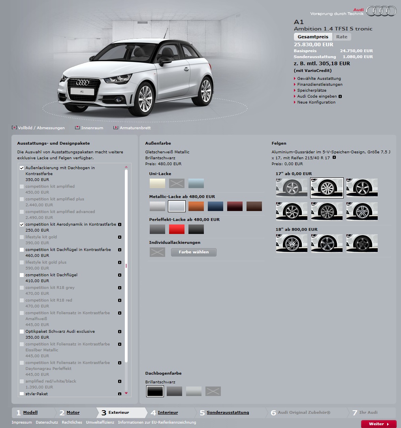Viewport: 401px width, 428px height.
Task: Choose dark blue Metallic-Lack swatch
Action: [215, 206]
